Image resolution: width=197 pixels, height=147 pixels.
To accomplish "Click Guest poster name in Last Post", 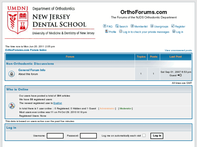I will (x=173, y=75).
